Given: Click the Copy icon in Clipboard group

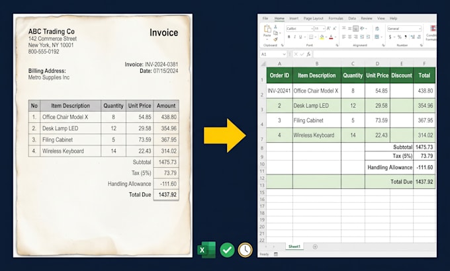Looking at the screenshot, I should 275,33.
